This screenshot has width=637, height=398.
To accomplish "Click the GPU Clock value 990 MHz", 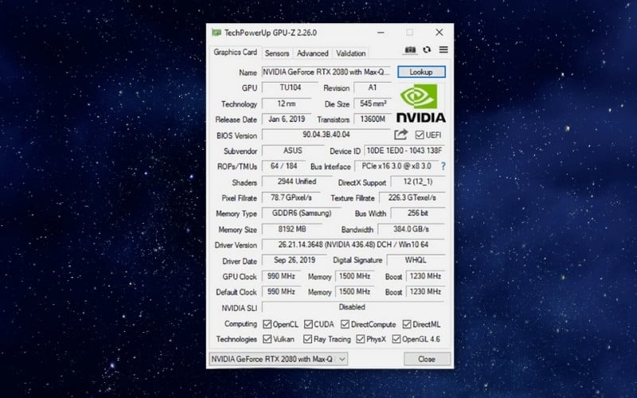I will (281, 276).
